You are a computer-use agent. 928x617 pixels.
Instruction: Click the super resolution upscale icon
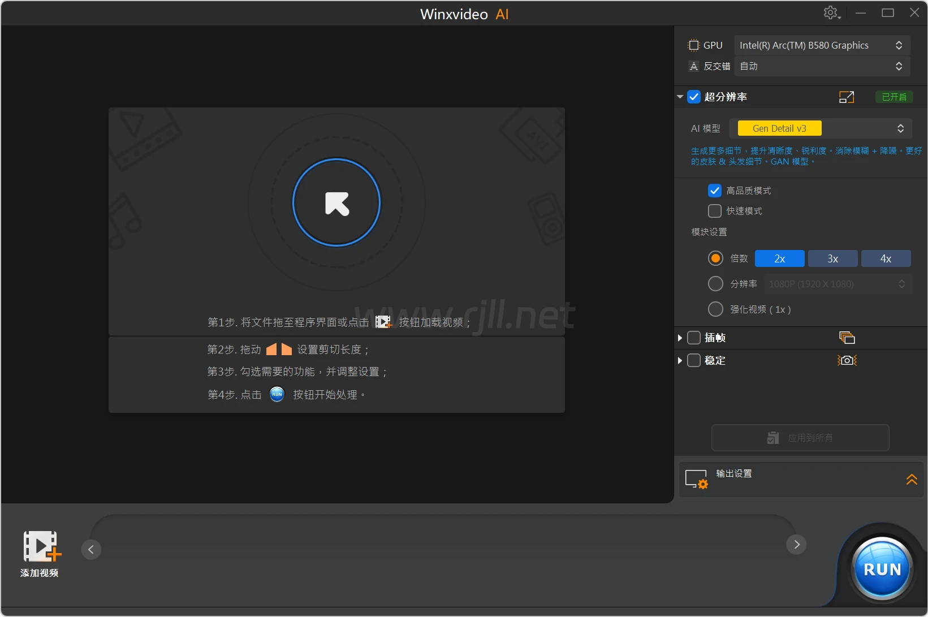tap(846, 97)
